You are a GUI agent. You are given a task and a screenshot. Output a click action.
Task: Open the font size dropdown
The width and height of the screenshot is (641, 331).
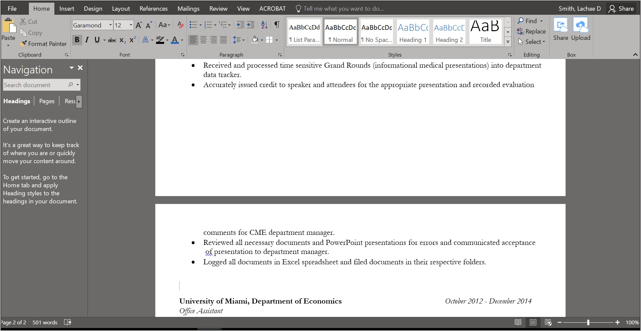[x=131, y=25]
